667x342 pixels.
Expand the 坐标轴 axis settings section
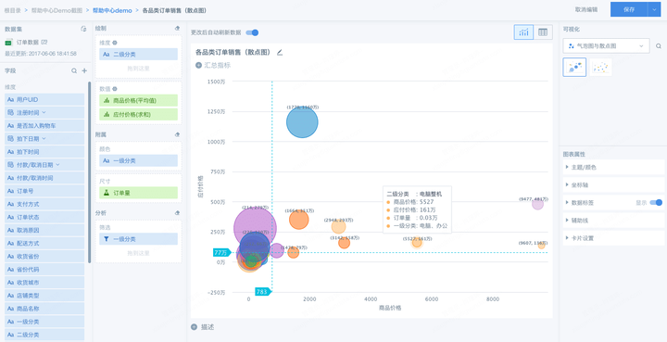coord(613,185)
